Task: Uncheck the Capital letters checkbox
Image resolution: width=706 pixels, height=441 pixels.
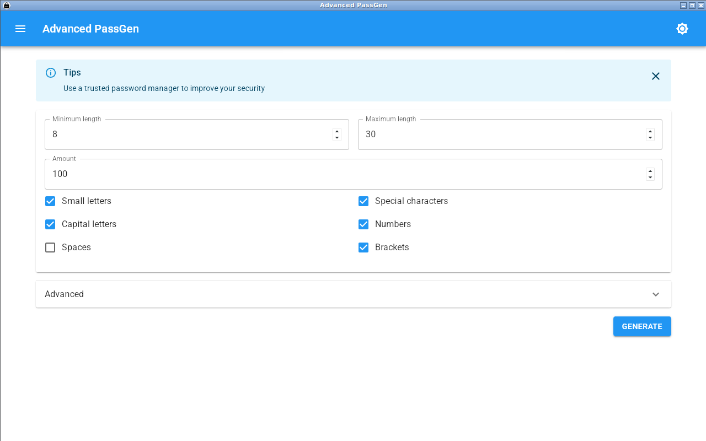Action: click(50, 224)
